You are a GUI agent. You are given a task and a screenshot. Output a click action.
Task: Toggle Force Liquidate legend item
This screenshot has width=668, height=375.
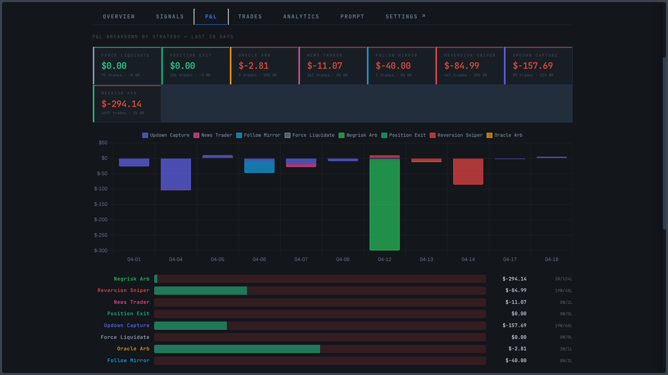[309, 135]
